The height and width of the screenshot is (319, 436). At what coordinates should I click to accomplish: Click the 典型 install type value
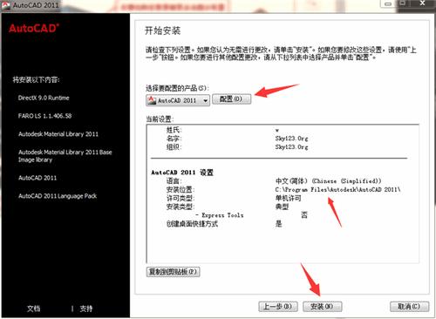282,207
